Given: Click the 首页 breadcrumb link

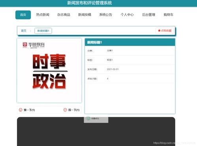Looking at the screenshot, I should pyautogui.click(x=24, y=31).
